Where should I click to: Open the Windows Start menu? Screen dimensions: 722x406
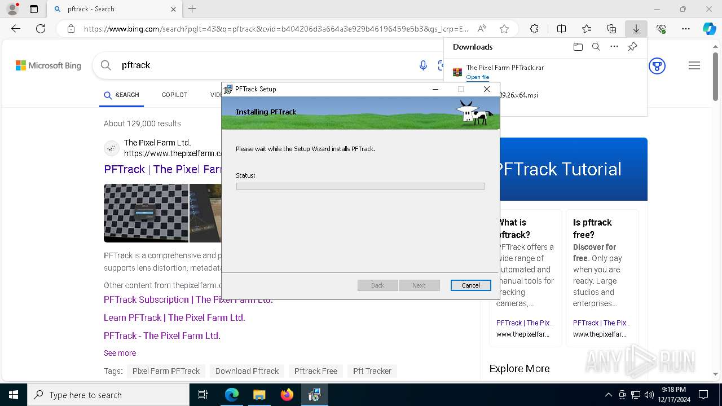coord(14,395)
